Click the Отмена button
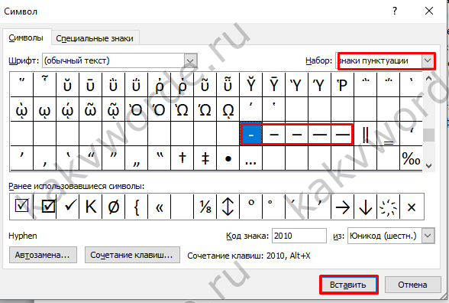This screenshot has width=449, height=303. point(412,285)
